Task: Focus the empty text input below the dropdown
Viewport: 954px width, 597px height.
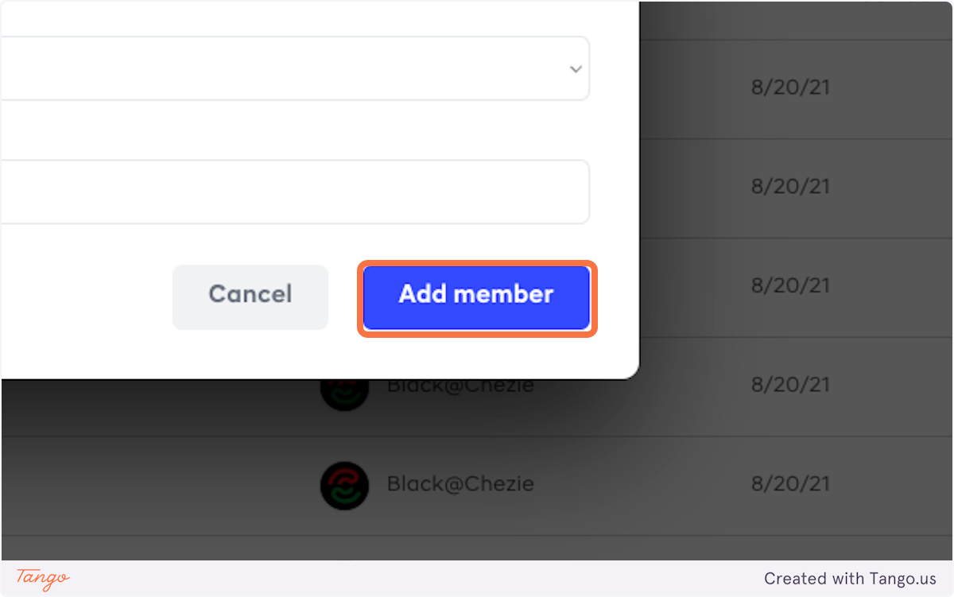Action: point(294,192)
